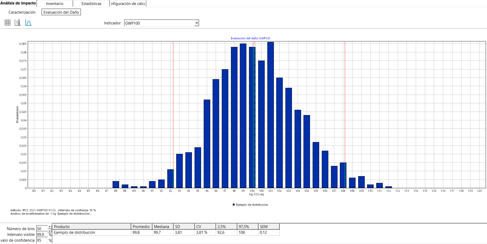Click the Producto column header
The width and height of the screenshot is (487, 244).
(x=92, y=227)
